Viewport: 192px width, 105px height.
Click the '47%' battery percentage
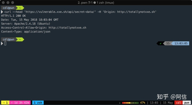coord(143,103)
